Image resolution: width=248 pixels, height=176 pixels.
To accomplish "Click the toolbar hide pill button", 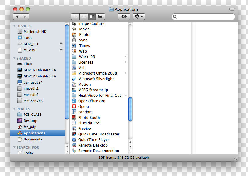I will tap(232, 9).
